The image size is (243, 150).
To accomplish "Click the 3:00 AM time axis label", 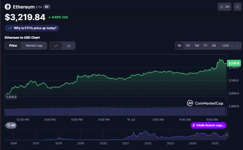I will coord(158,120).
